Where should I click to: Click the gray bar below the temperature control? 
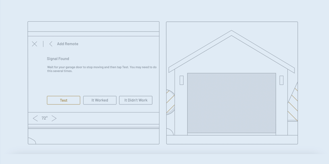[x=93, y=128]
